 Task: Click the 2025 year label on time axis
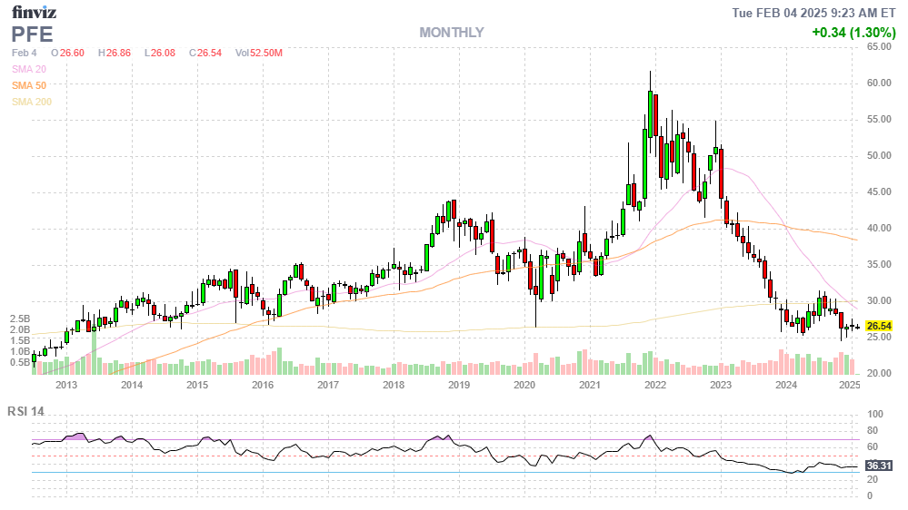click(x=849, y=386)
